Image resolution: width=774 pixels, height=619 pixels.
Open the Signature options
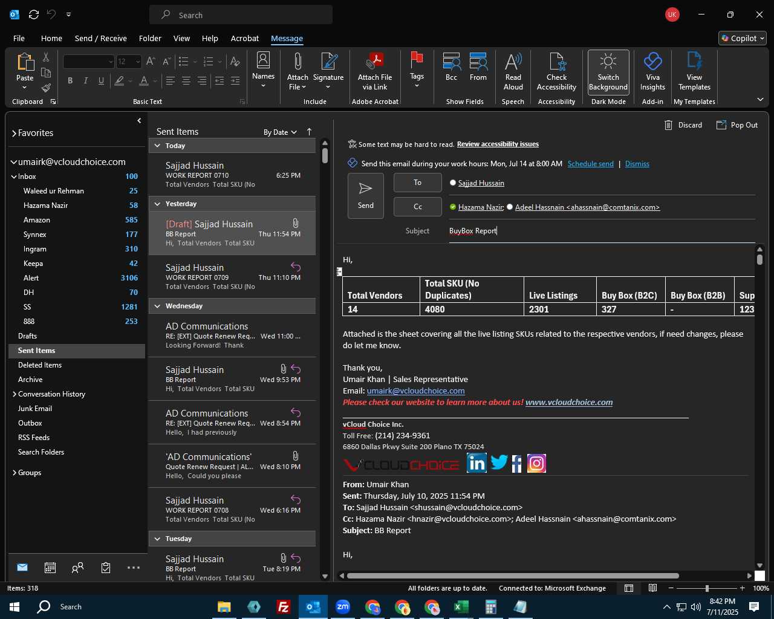[x=328, y=73]
